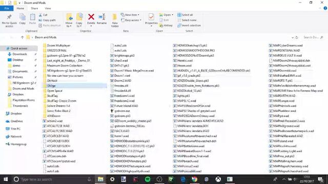Viewport: 328px width, 184px height.
Task: Click the Search box
Action: tap(313, 37)
